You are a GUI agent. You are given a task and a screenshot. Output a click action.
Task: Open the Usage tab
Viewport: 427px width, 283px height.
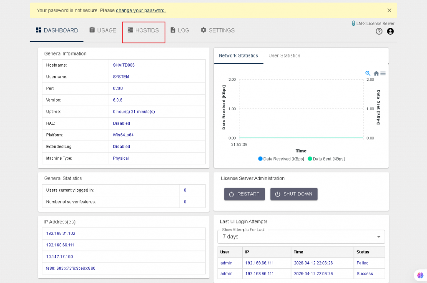point(103,30)
